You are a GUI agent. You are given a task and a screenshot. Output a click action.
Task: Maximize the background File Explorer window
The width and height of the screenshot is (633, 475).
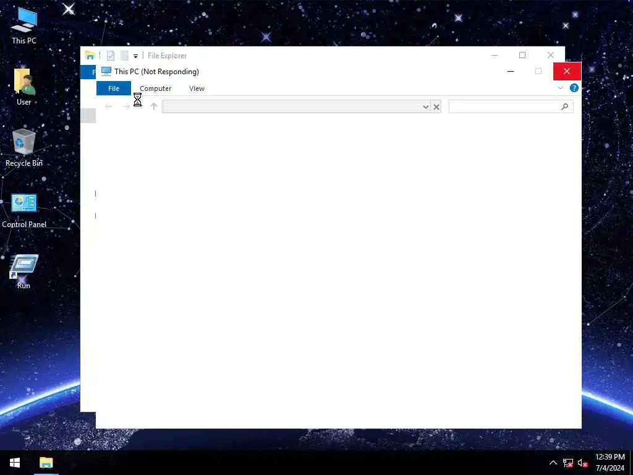pos(522,55)
